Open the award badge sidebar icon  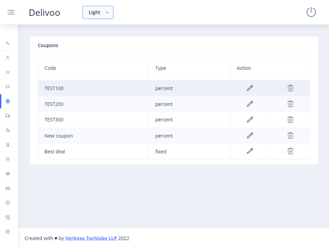point(8,145)
